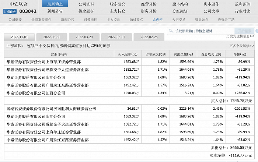Viewport: 258px width, 162px height.
Task: Select the 2022-03-29 date tab
Action: (84, 37)
